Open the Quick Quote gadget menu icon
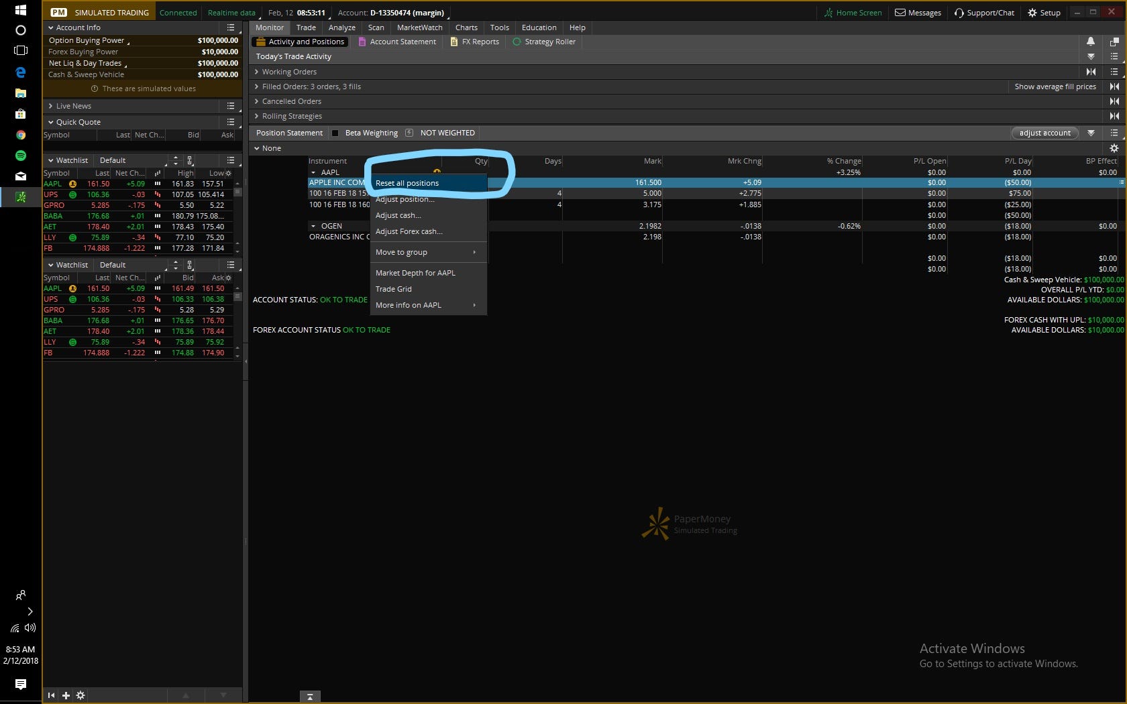The image size is (1127, 704). (231, 122)
